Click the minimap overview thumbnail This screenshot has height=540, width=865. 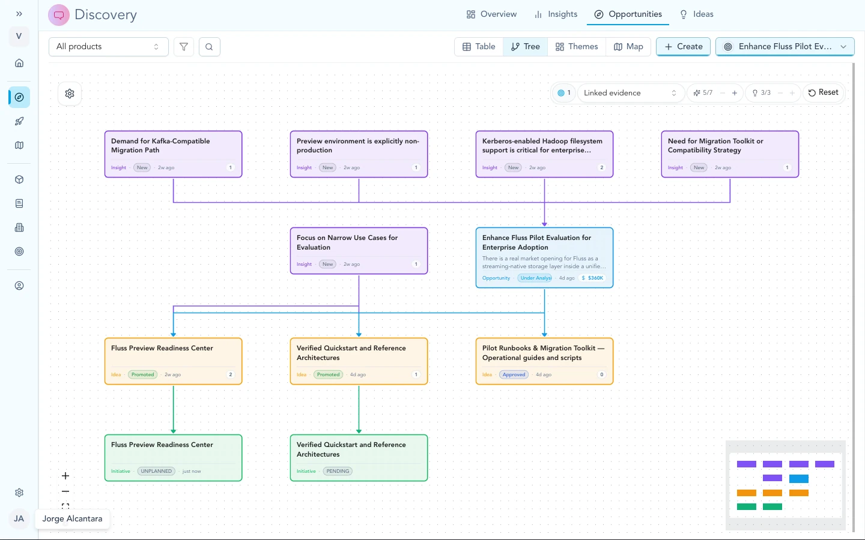click(785, 485)
